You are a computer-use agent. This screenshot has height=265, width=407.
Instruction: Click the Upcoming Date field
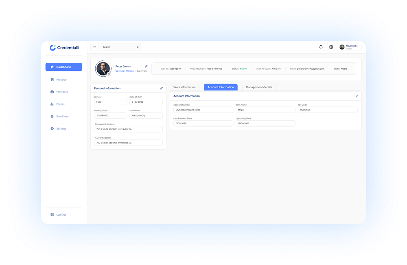(265, 123)
